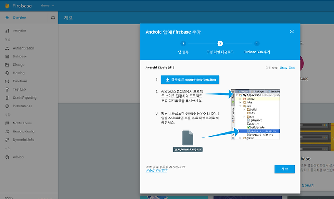Download google-services.json button
The width and height of the screenshot is (334, 199).
tap(190, 80)
